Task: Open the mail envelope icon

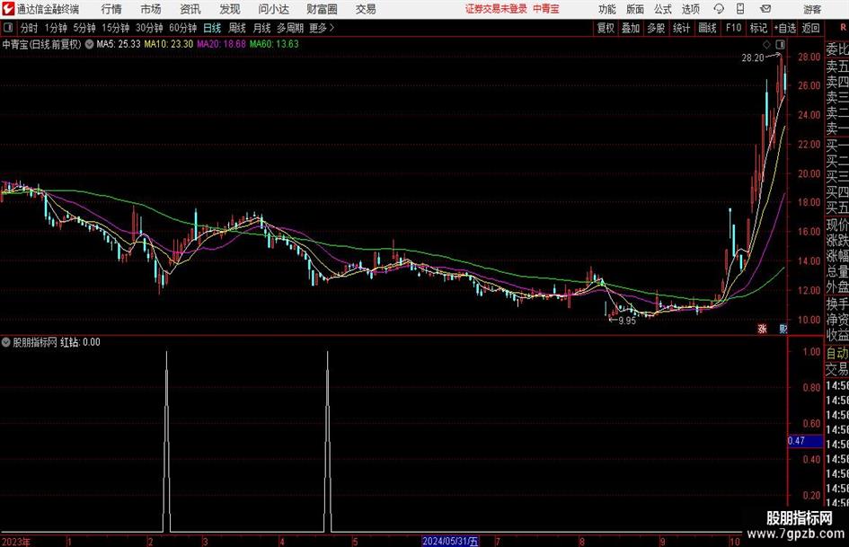Action: [765, 9]
